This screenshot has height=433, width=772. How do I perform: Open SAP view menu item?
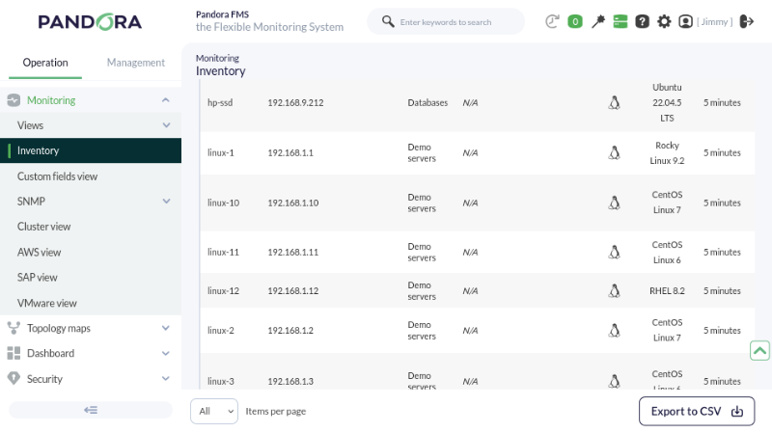[38, 278]
